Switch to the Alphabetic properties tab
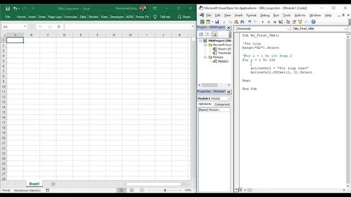Image resolution: width=351 pixels, height=197 pixels. (x=205, y=104)
